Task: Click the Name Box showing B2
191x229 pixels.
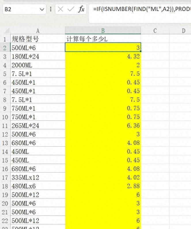Action: point(24,9)
